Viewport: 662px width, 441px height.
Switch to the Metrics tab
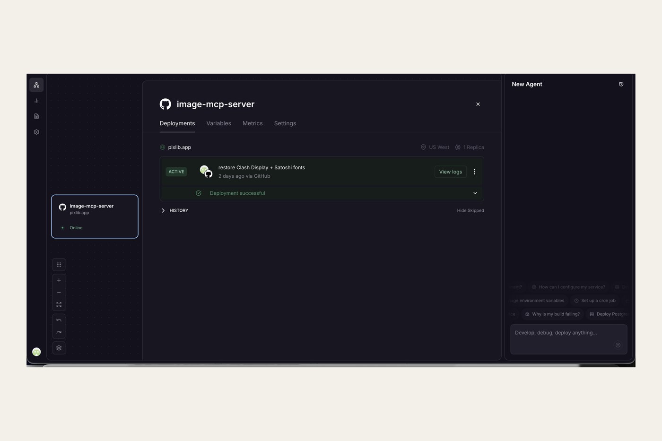pyautogui.click(x=253, y=123)
